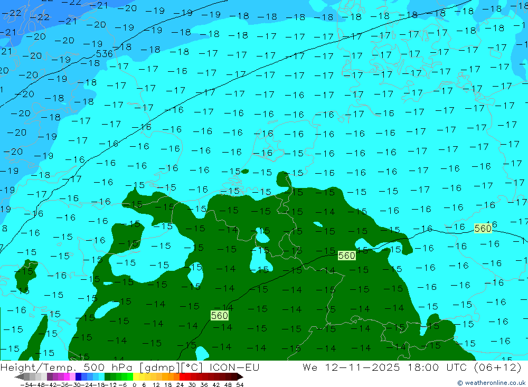Click the easternmost 560 contour label

(x=483, y=229)
